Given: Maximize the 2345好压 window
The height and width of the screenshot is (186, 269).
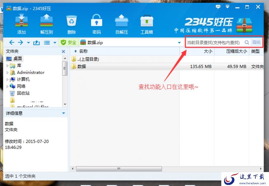Looking at the screenshot, I should (x=247, y=7).
